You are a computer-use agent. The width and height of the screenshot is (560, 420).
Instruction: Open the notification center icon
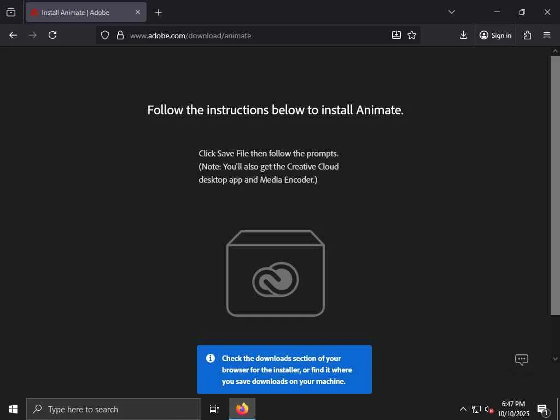tap(542, 409)
